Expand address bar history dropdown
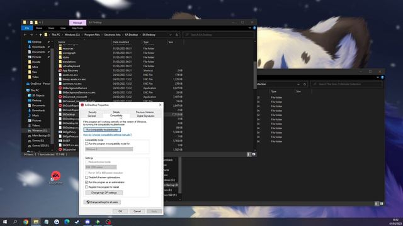Screen dimensions: 403x226 171,35
